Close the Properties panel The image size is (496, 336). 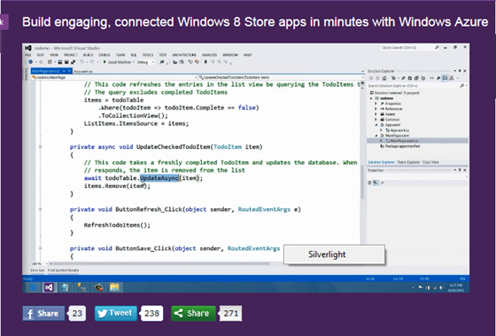point(465,170)
